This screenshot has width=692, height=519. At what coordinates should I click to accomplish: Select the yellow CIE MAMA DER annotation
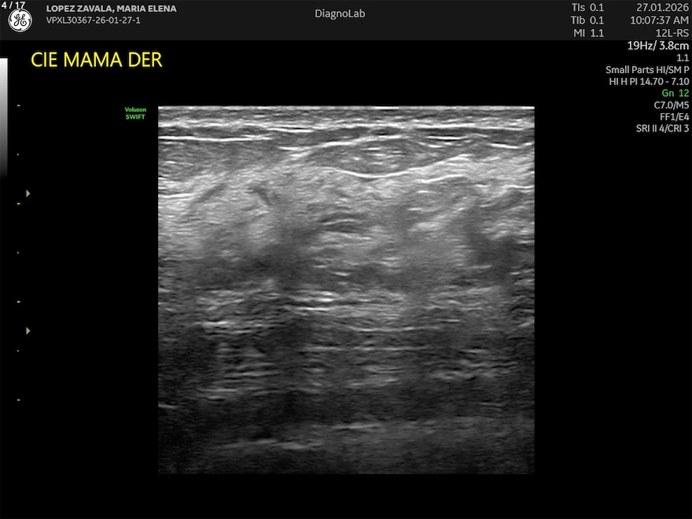pyautogui.click(x=97, y=60)
